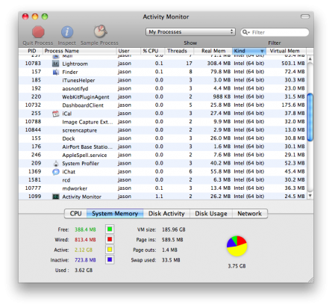The width and height of the screenshot is (332, 308).
Task: Click the Inspect info icon
Action: [67, 32]
